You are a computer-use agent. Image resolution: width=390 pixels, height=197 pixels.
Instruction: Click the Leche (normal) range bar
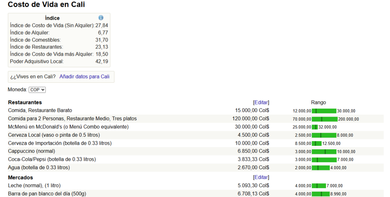point(319,186)
